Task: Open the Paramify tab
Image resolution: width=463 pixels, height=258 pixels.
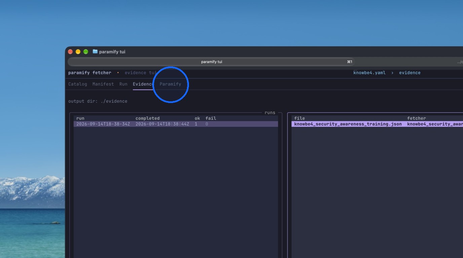Action: pos(170,84)
